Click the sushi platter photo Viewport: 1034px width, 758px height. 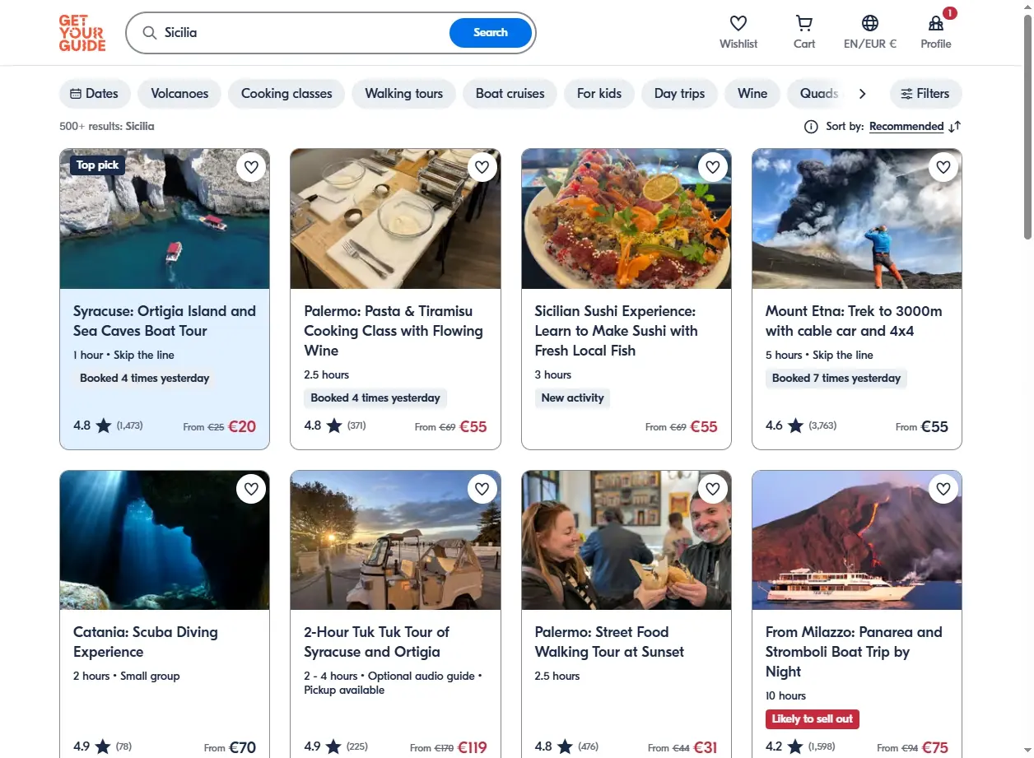pyautogui.click(x=626, y=219)
